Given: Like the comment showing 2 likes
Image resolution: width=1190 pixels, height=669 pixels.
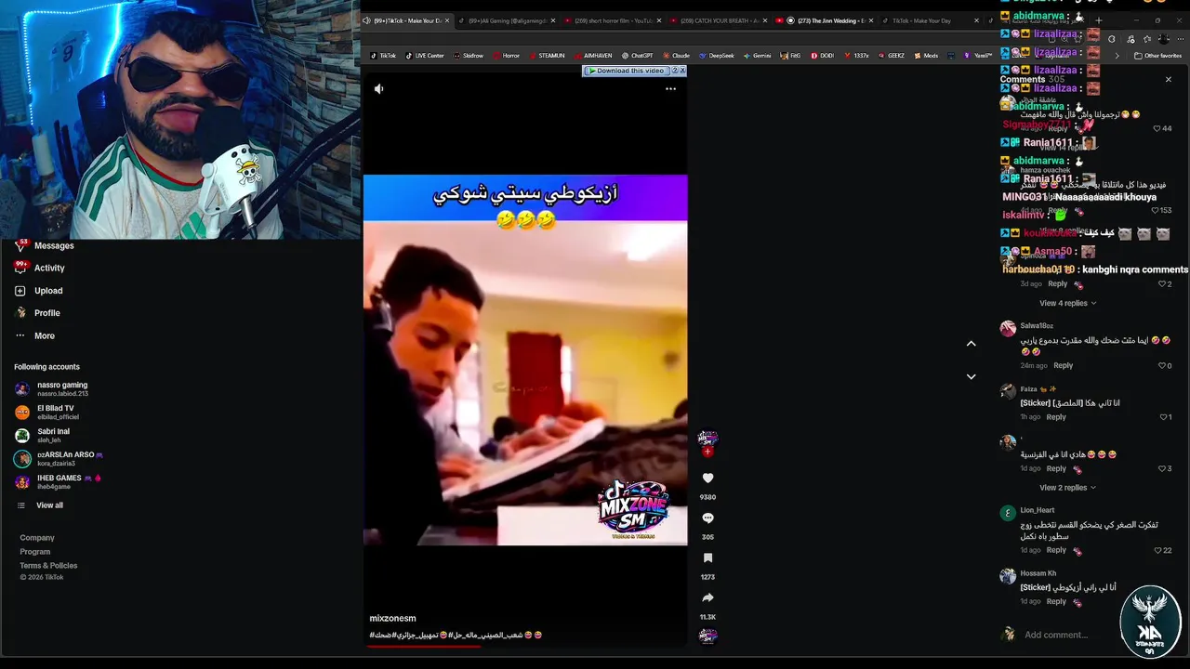Looking at the screenshot, I should 1161,283.
